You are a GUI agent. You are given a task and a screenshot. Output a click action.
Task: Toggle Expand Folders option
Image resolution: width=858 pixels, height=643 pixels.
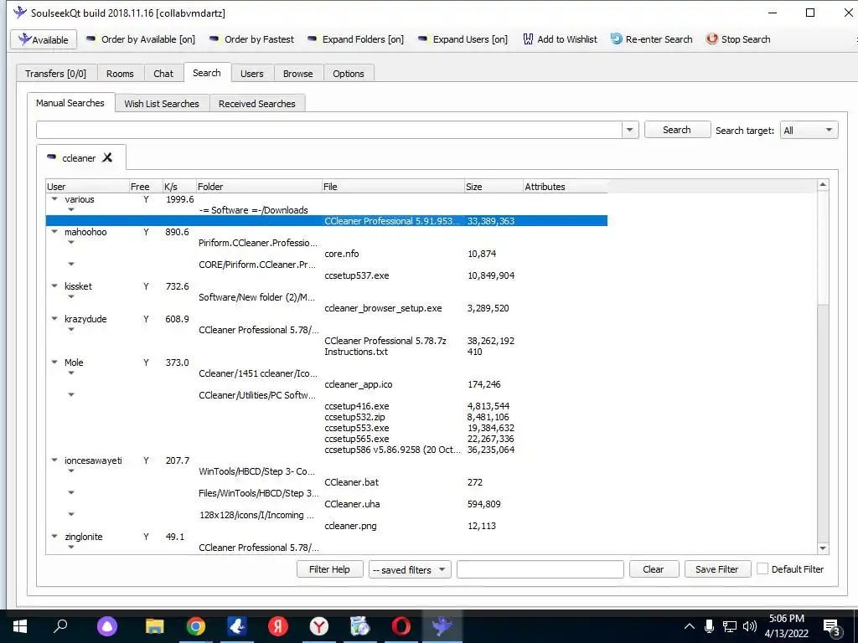(355, 39)
